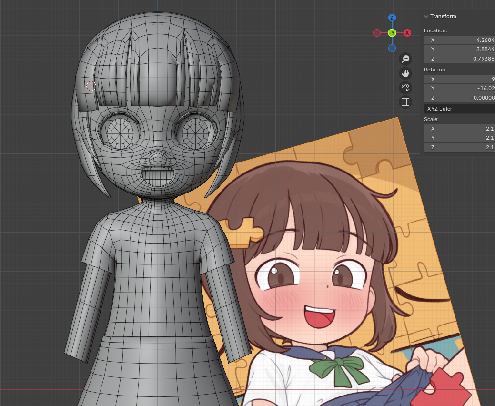Image resolution: width=495 pixels, height=406 pixels.
Task: Click the Z axis on the navigation gizmo
Action: click(392, 18)
